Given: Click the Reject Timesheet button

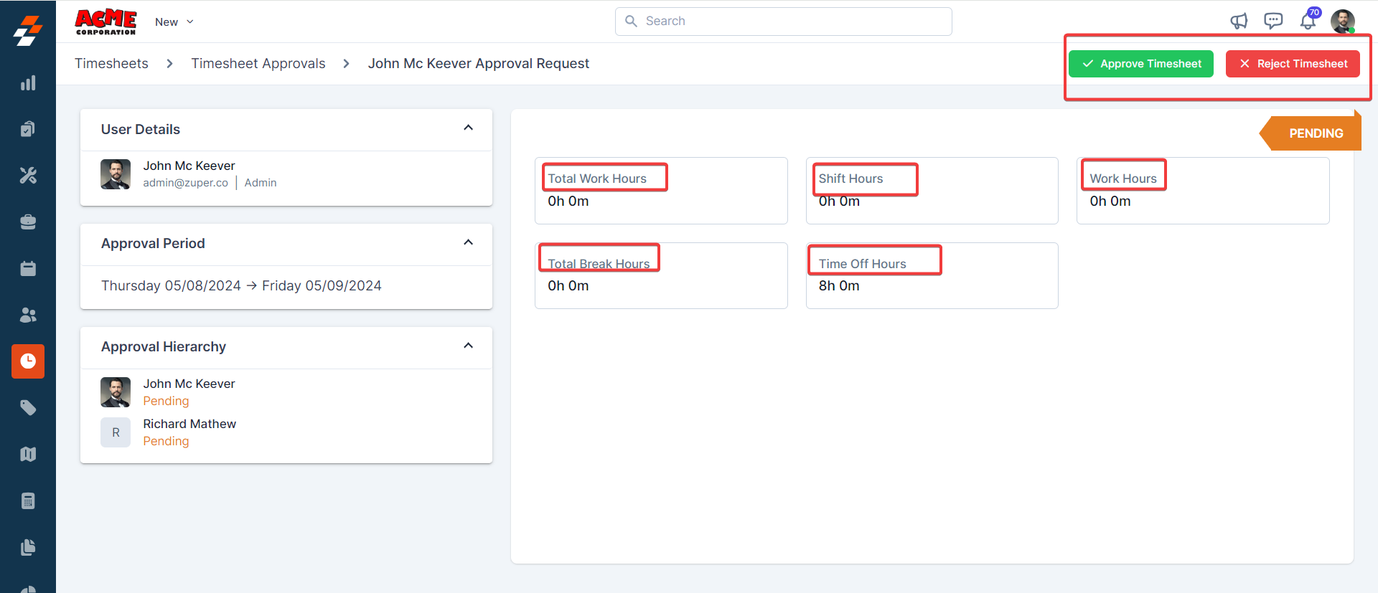Looking at the screenshot, I should click(1292, 64).
